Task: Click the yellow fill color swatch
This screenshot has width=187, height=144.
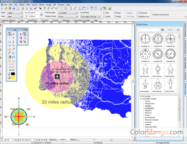Action: pyautogui.click(x=13, y=78)
